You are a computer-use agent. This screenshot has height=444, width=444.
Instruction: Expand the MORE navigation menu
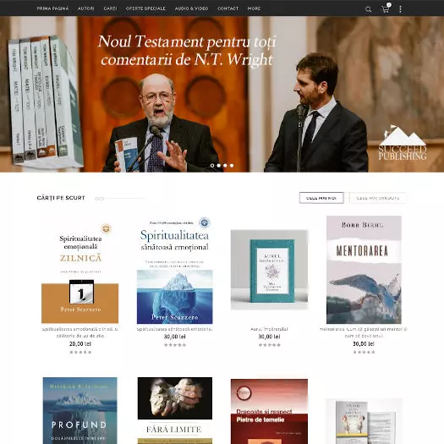click(x=254, y=8)
